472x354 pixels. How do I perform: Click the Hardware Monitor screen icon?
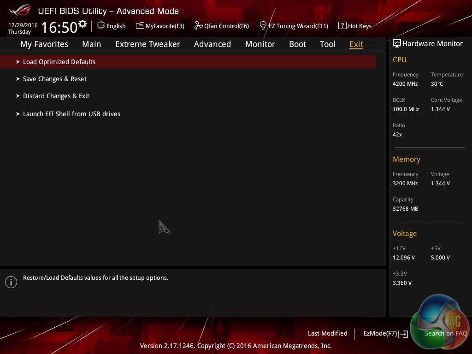pos(397,43)
